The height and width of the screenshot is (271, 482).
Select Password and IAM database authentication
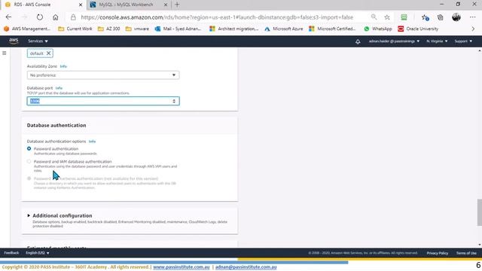[x=29, y=161]
